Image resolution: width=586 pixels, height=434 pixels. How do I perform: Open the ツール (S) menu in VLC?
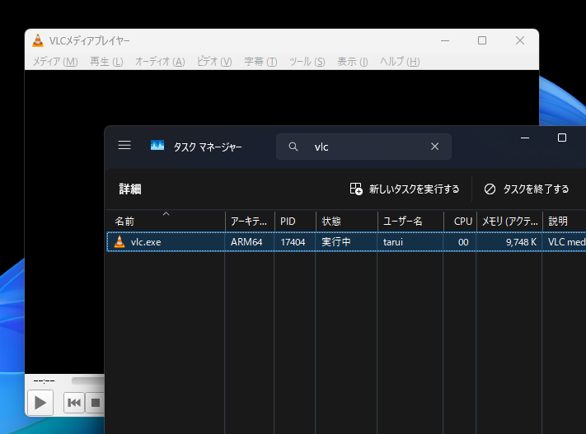[x=307, y=61]
